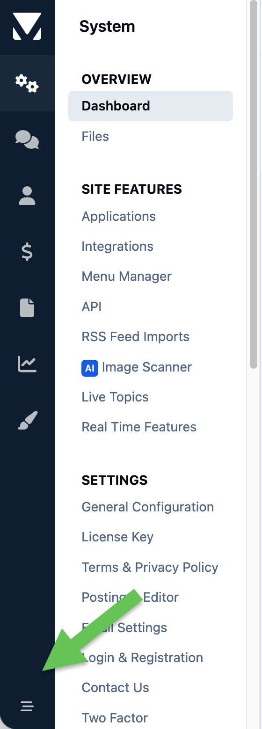Image resolution: width=262 pixels, height=729 pixels.
Task: Select the Dashboard menu item
Action: pos(151,106)
